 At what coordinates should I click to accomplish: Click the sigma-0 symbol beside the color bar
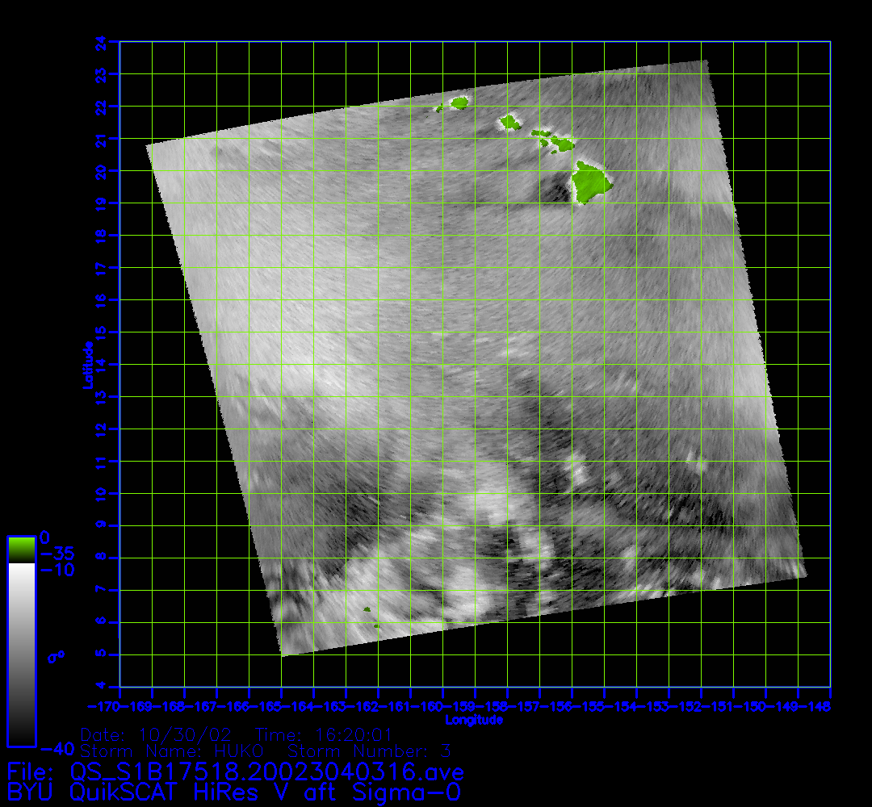pyautogui.click(x=55, y=657)
